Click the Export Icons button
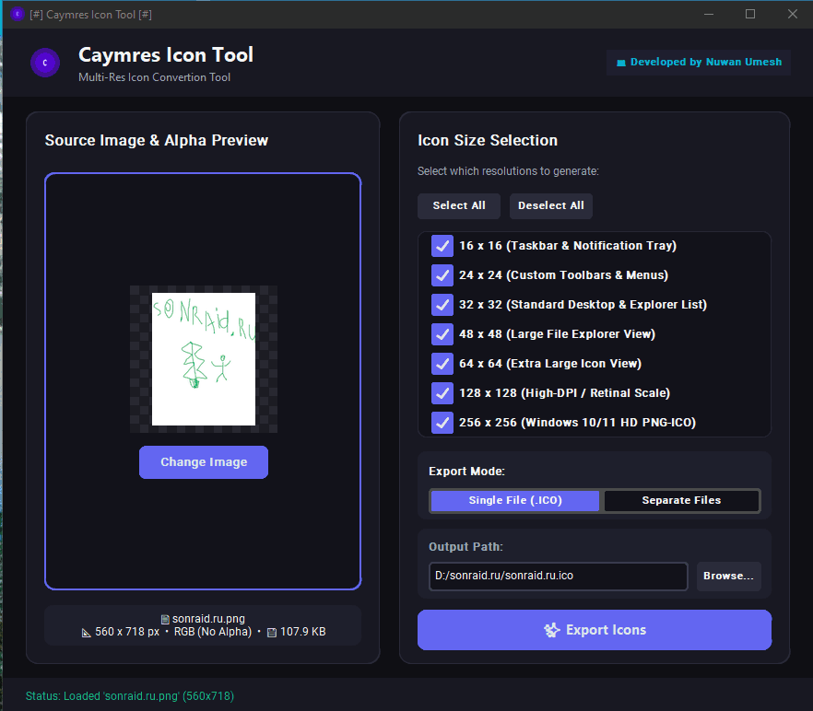This screenshot has height=711, width=813. [x=595, y=630]
